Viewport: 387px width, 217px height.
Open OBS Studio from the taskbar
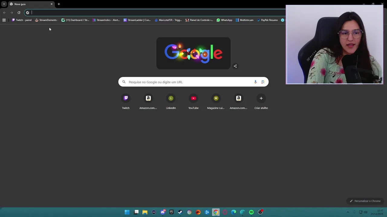(x=260, y=212)
